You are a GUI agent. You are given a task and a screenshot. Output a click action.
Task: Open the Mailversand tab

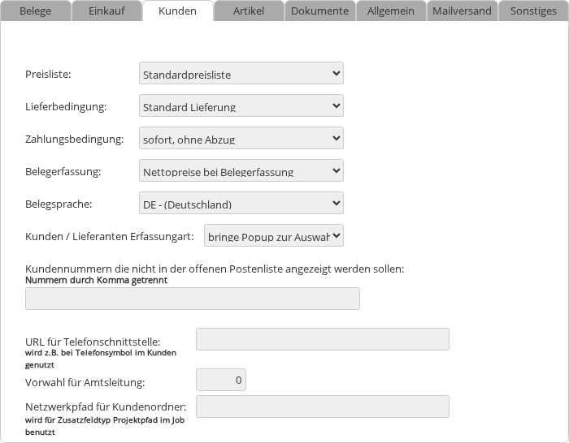click(x=462, y=11)
